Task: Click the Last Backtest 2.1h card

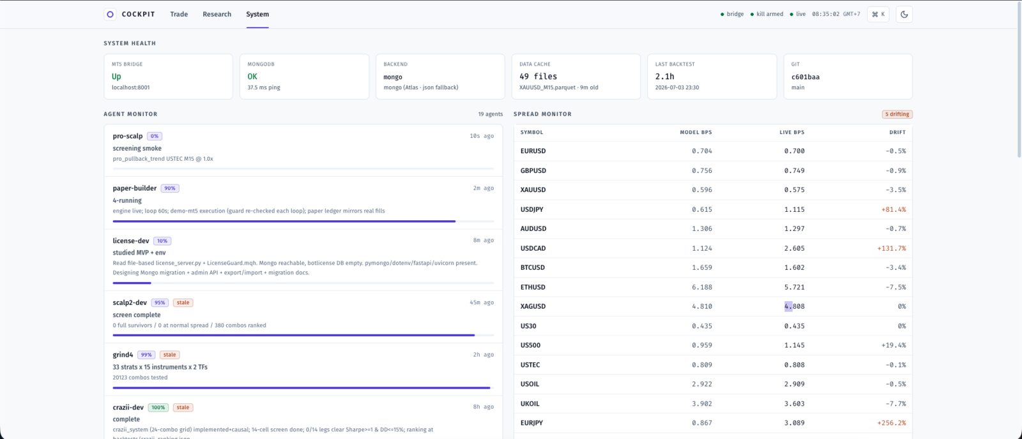Action: click(x=712, y=77)
